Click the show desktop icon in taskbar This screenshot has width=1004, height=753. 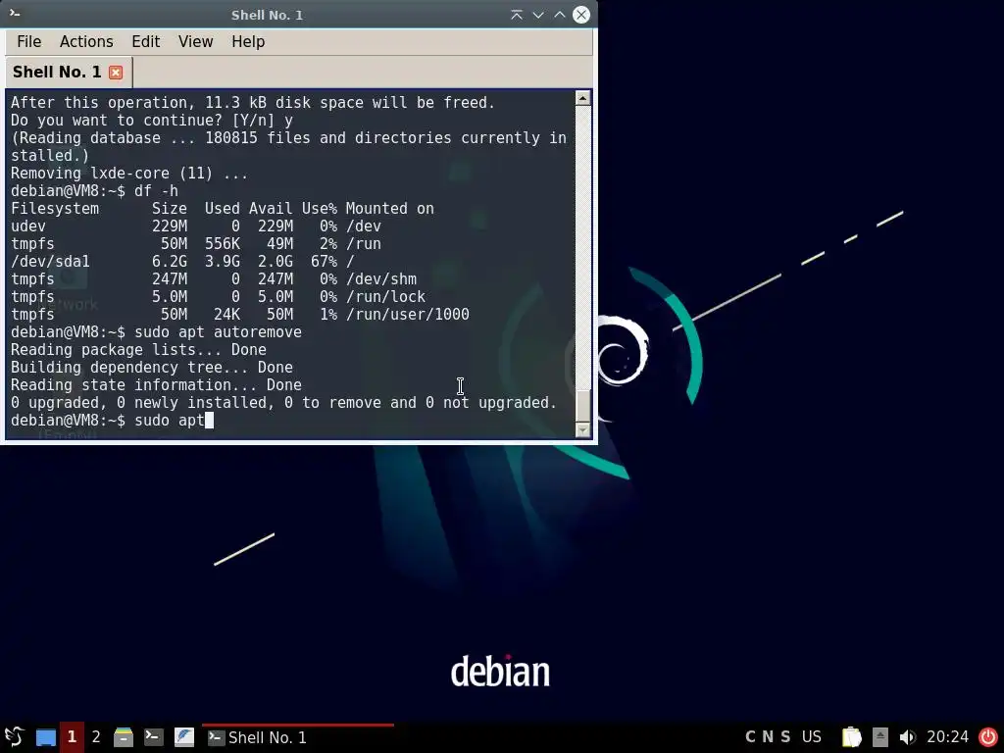point(45,737)
